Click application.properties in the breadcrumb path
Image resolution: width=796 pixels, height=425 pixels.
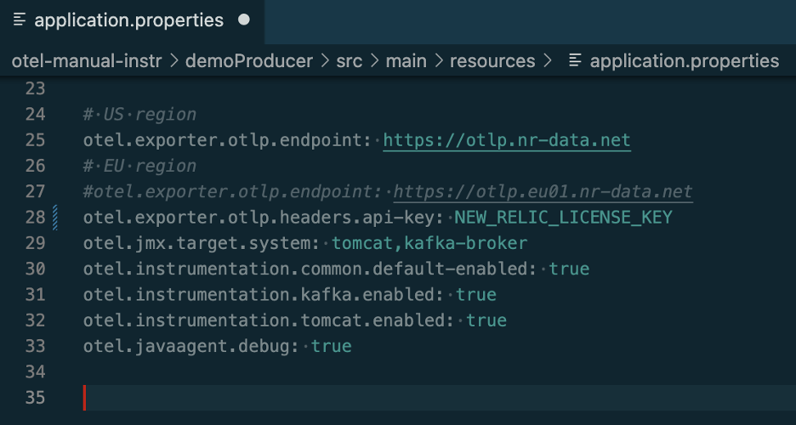(x=685, y=61)
